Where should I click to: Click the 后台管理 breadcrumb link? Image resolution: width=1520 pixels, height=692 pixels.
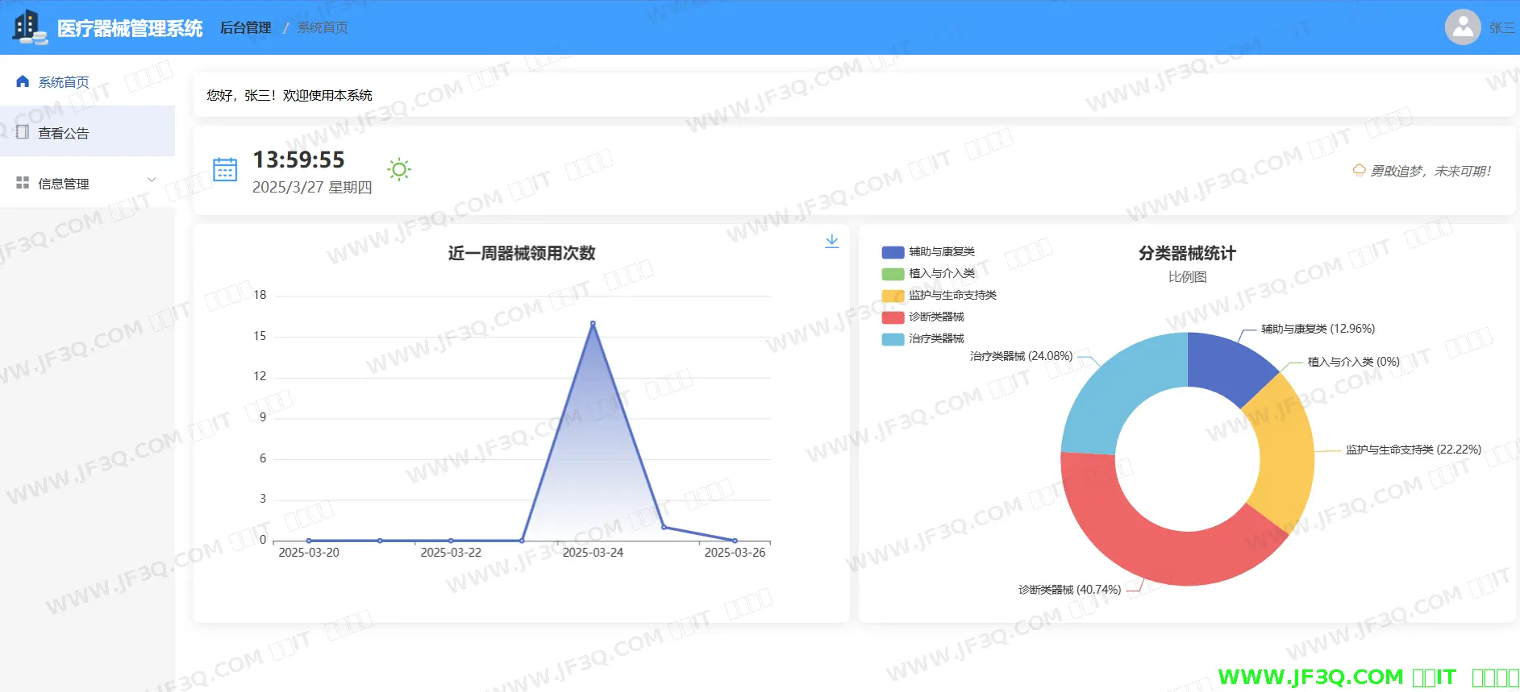tap(246, 28)
